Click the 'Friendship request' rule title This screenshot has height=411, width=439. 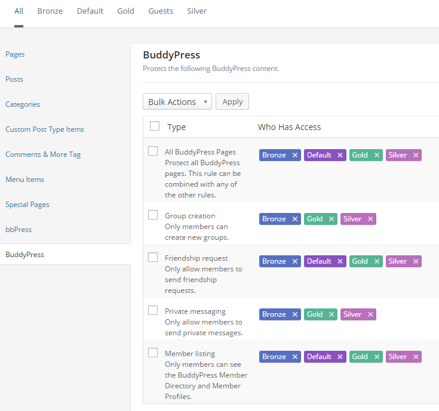(197, 258)
